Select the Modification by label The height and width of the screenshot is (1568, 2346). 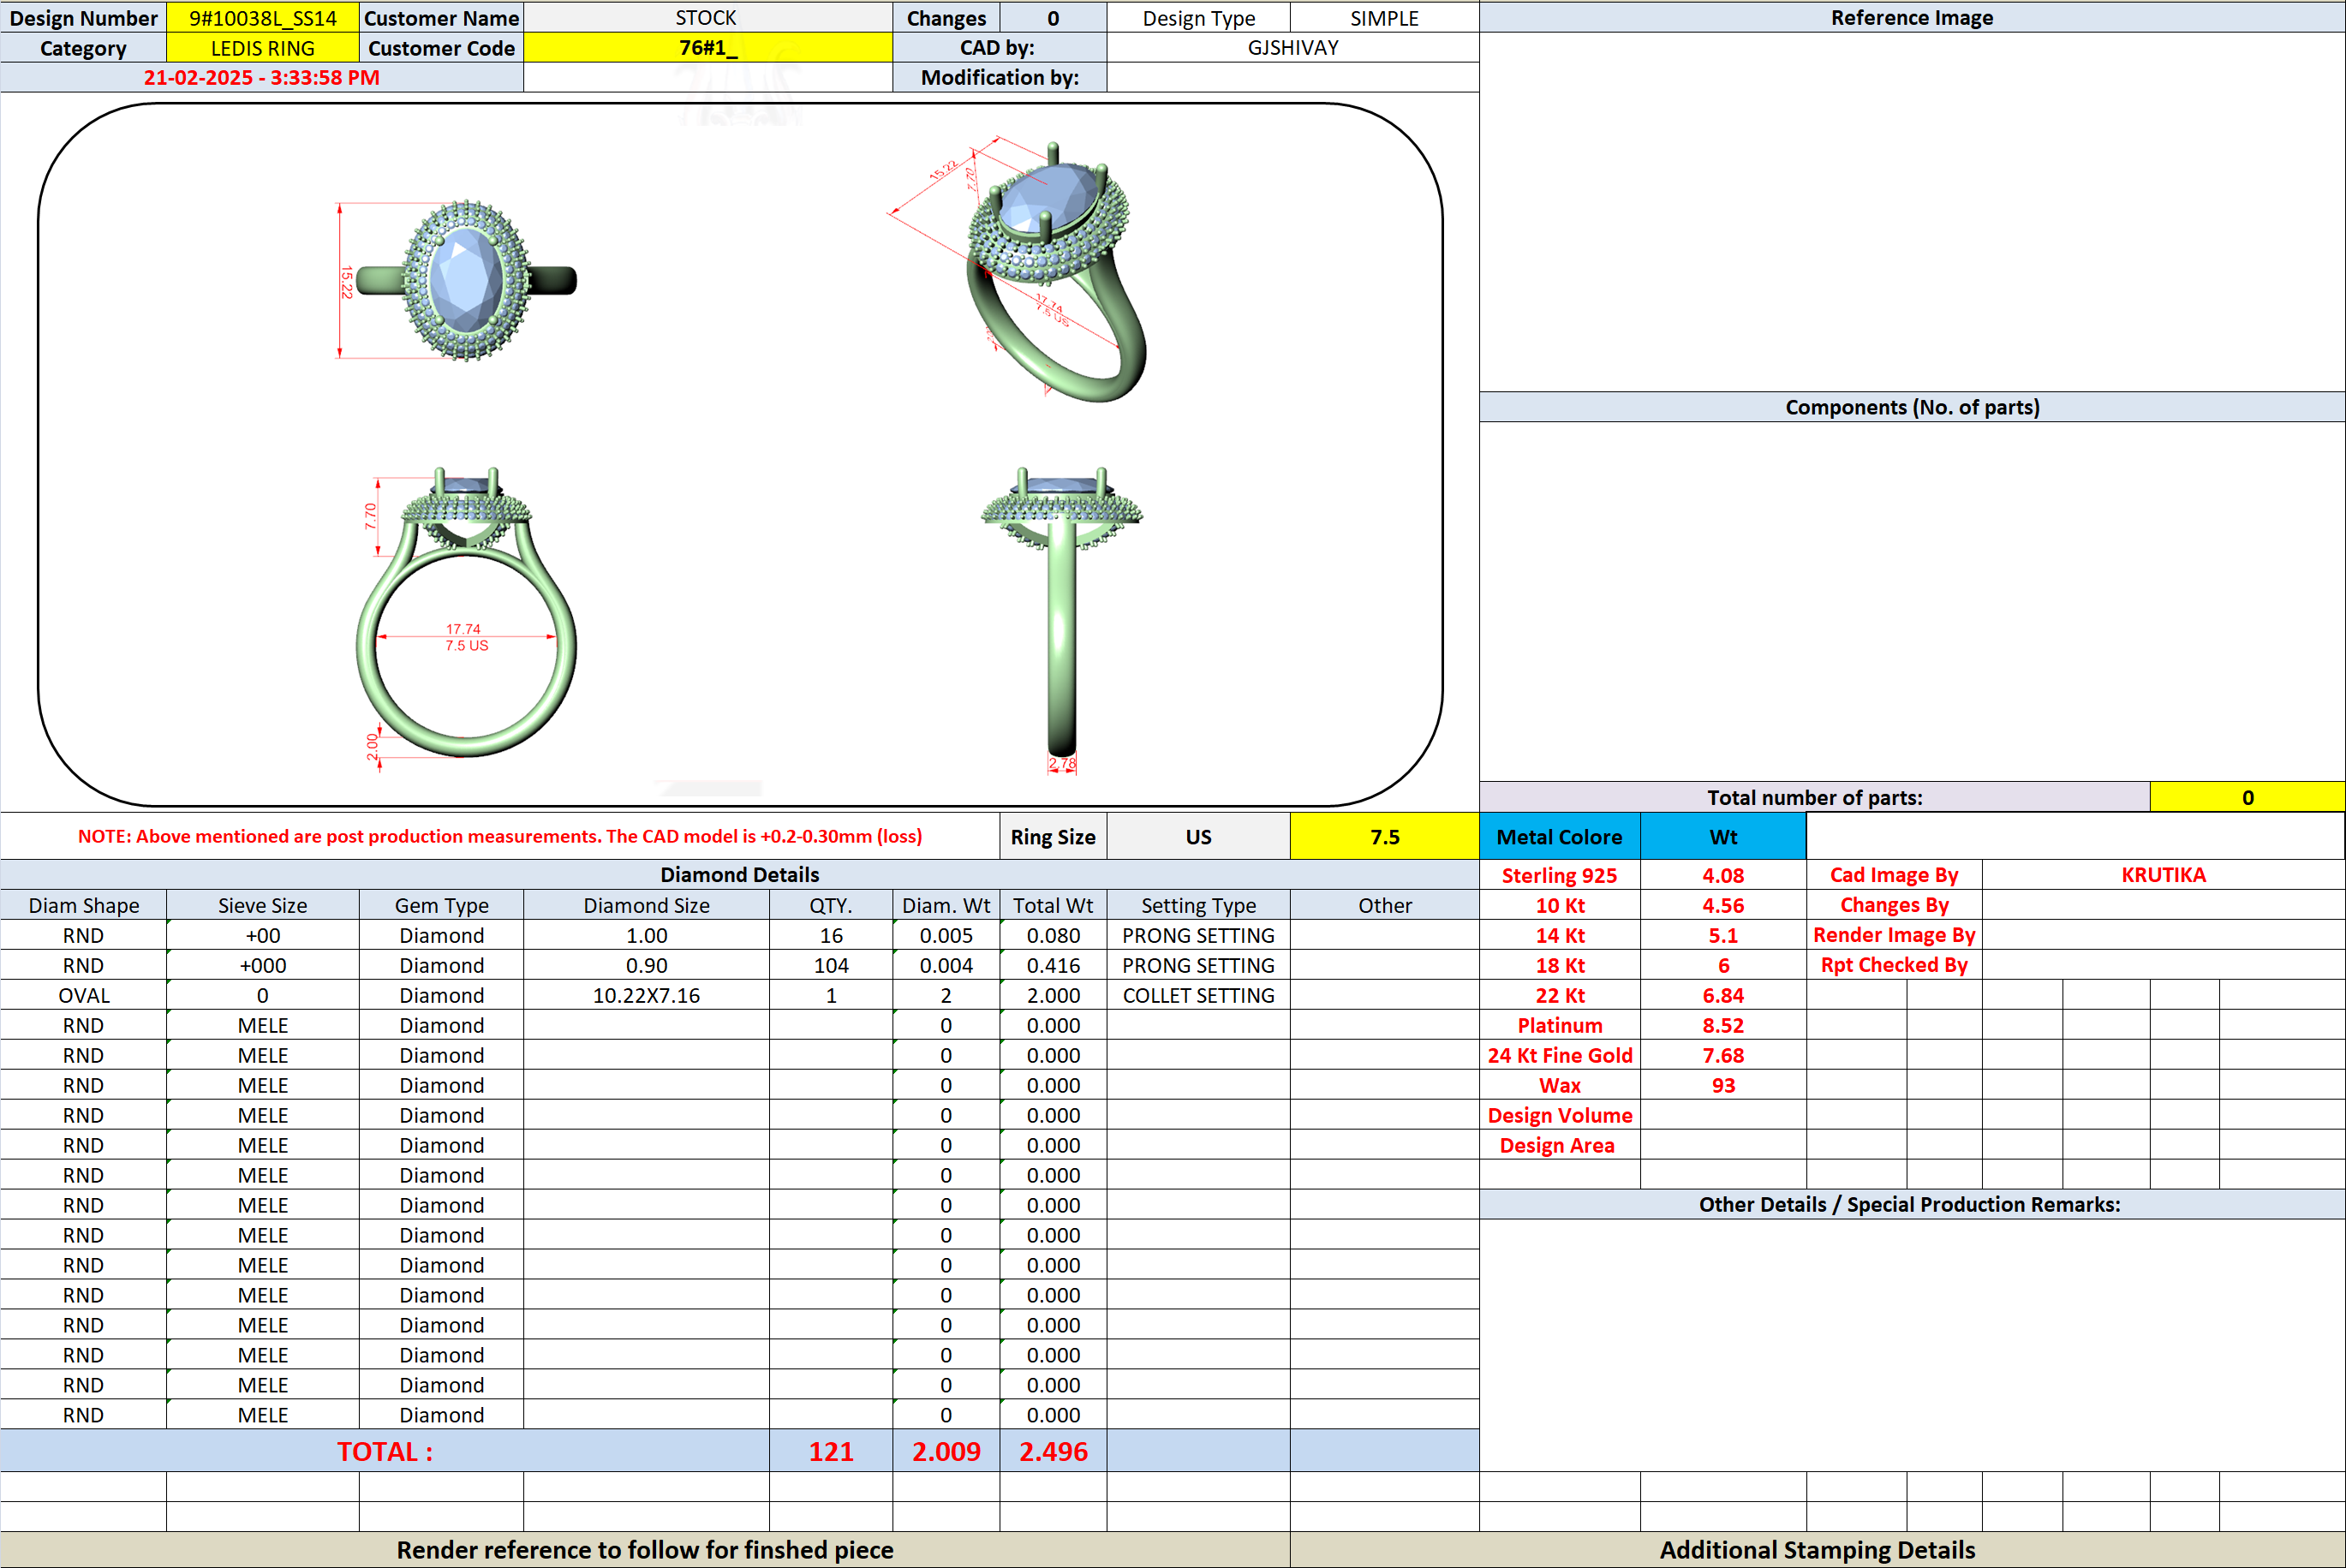click(999, 78)
